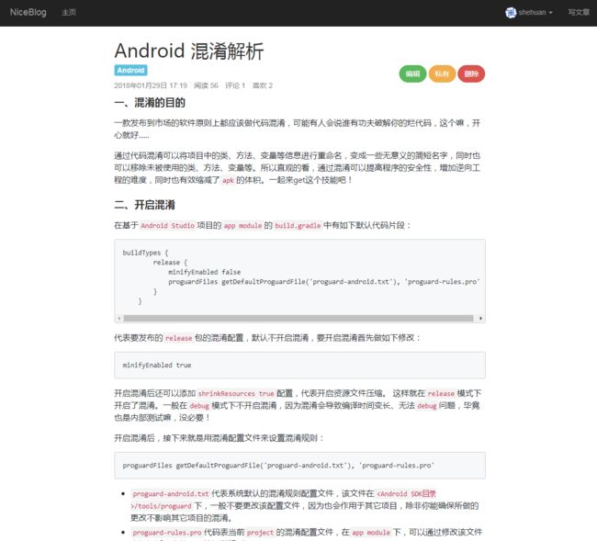Open the 写文章 write article link
Screen dimensions: 597x541
pyautogui.click(x=579, y=13)
